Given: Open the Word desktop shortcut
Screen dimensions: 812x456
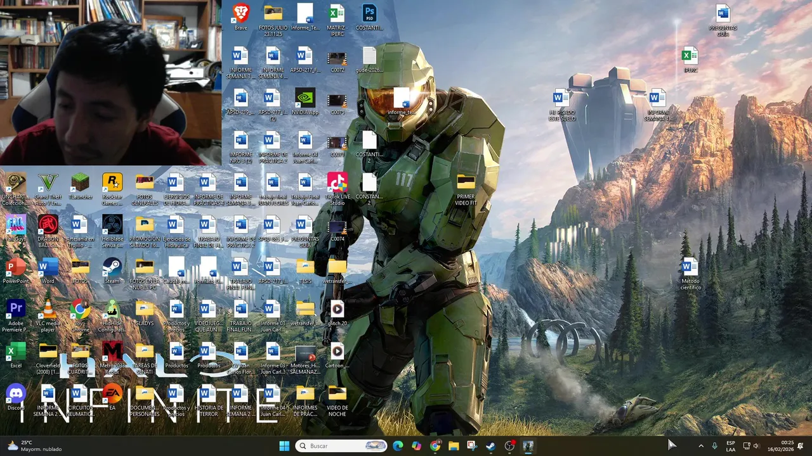Looking at the screenshot, I should tap(48, 272).
